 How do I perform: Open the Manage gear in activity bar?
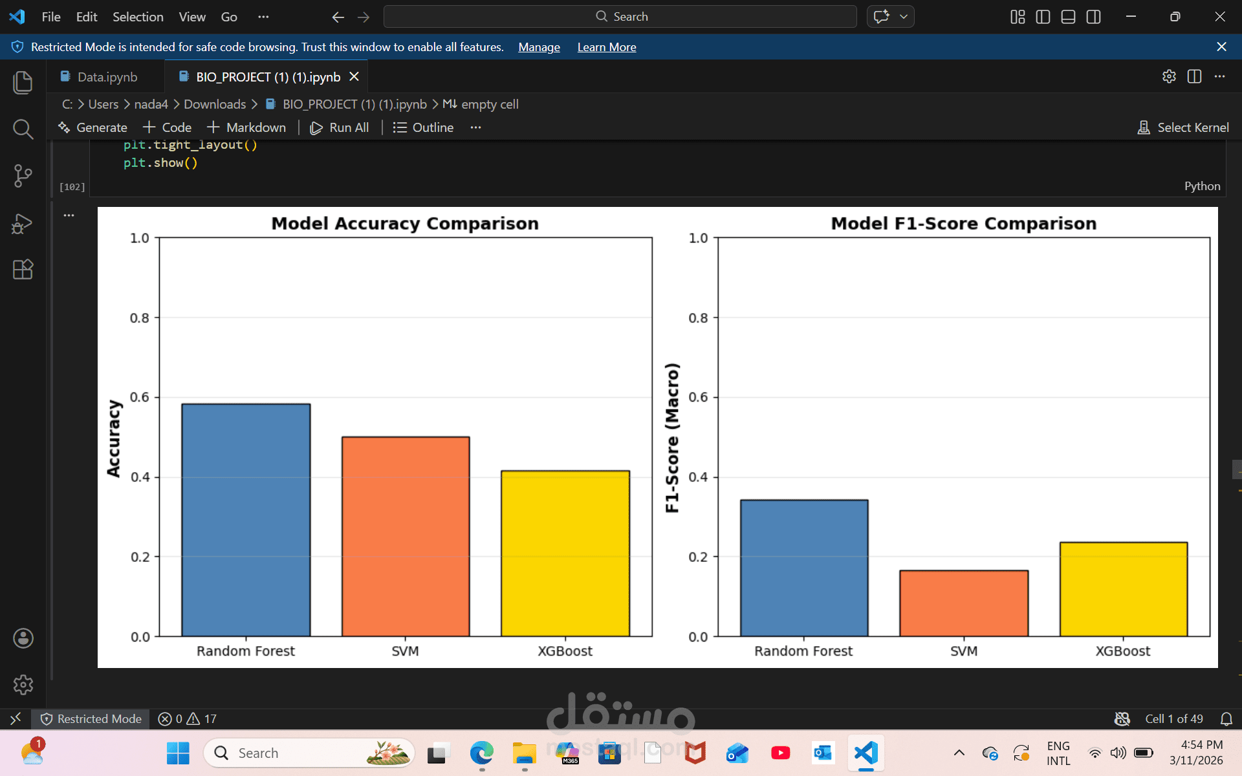tap(23, 684)
